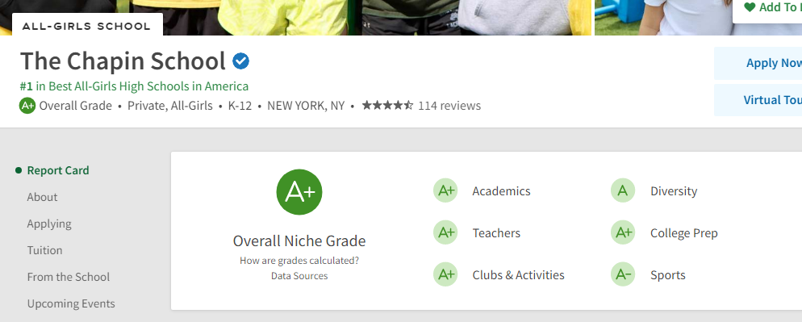Open the Applying sidebar section
This screenshot has height=322, width=802.
click(x=49, y=224)
